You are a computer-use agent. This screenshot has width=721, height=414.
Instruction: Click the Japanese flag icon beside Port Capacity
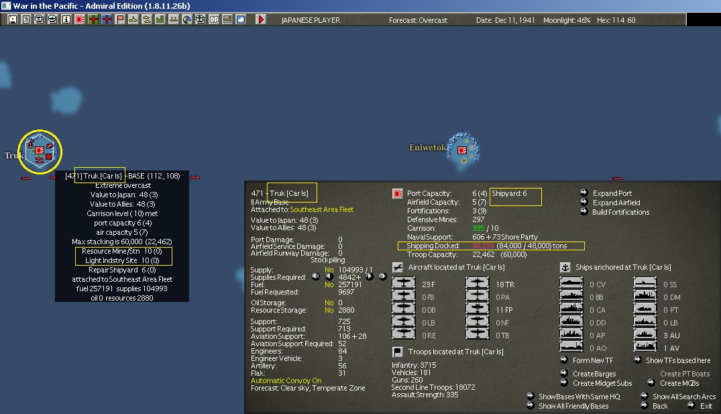[x=398, y=193]
